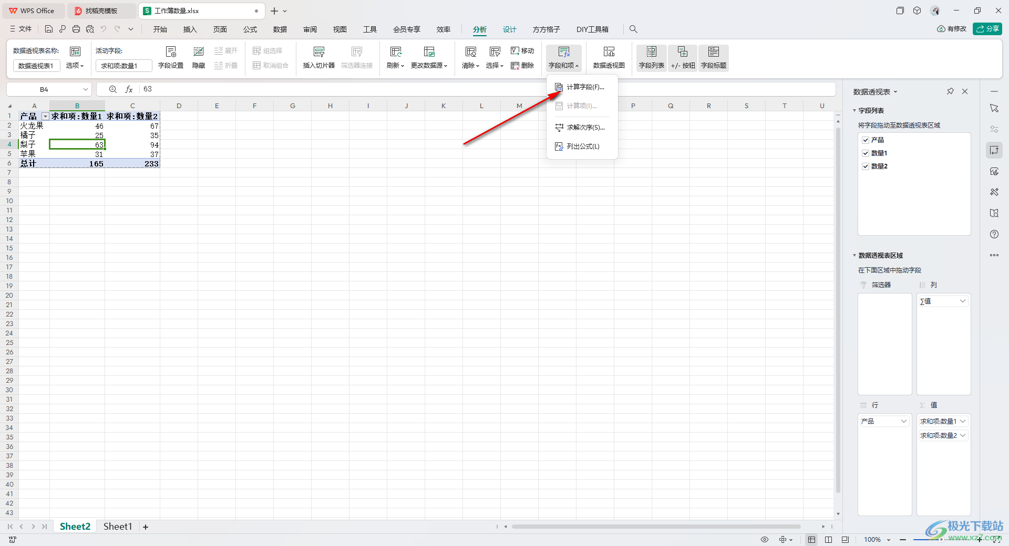Click the horizontal sheet scrollbar

656,526
